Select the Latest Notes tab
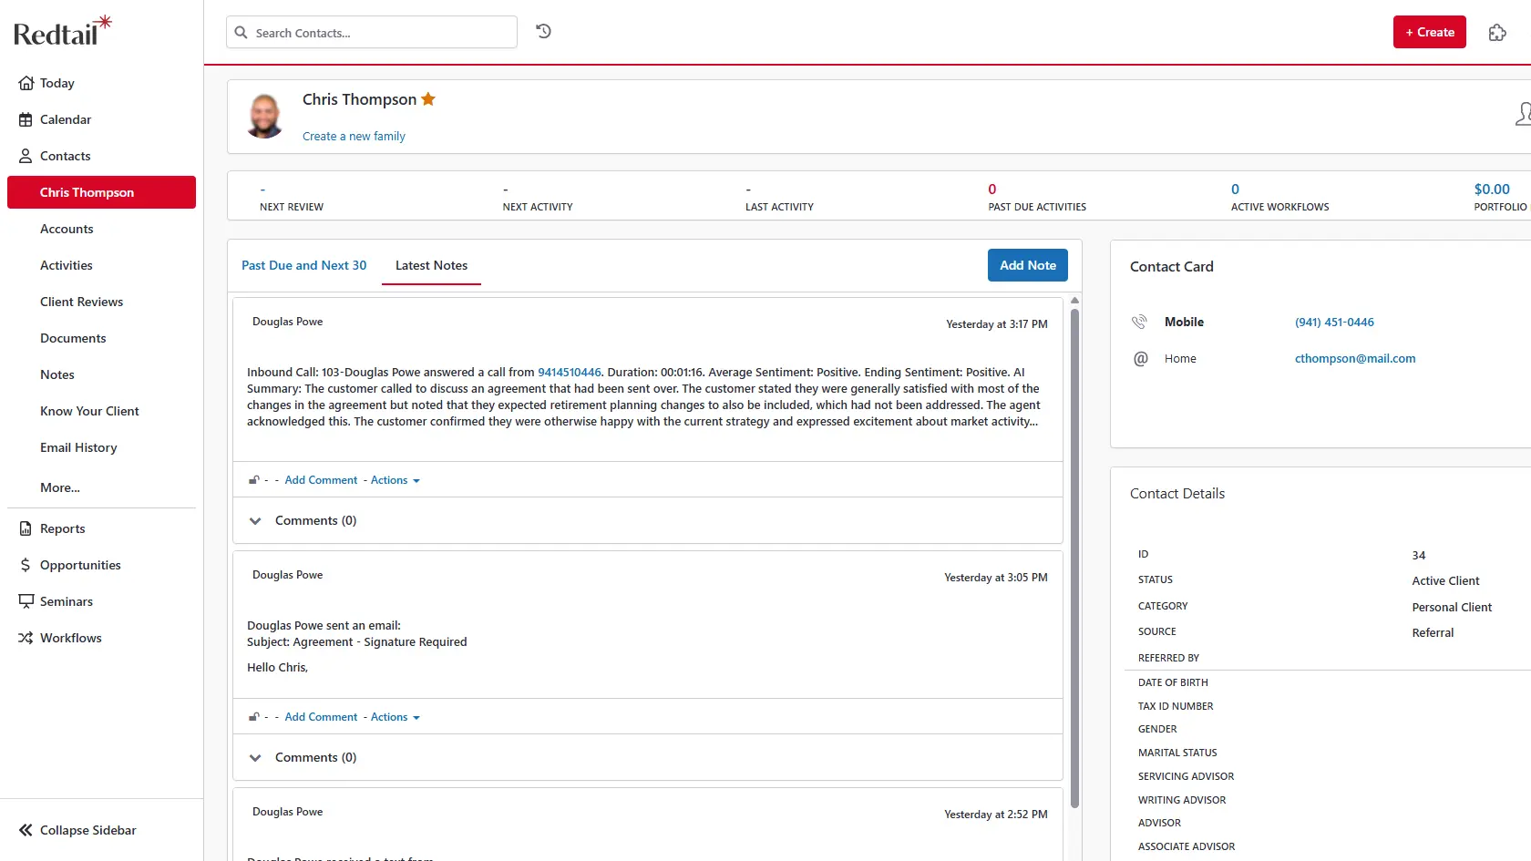The height and width of the screenshot is (861, 1531). pyautogui.click(x=431, y=265)
